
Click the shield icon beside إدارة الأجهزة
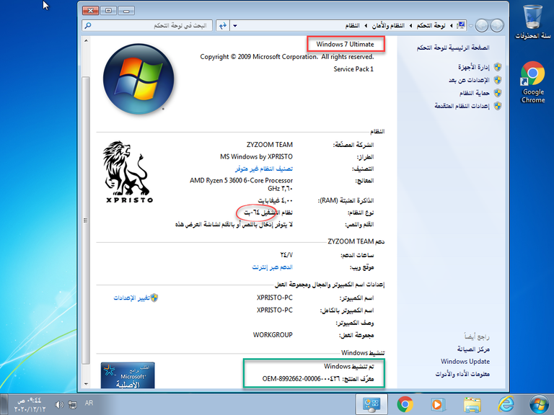(x=498, y=67)
